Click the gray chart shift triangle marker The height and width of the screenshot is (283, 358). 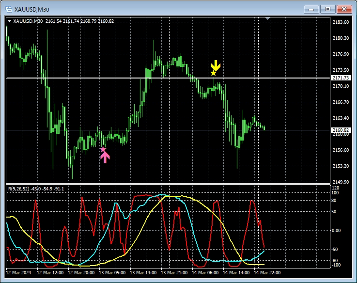click(x=268, y=19)
